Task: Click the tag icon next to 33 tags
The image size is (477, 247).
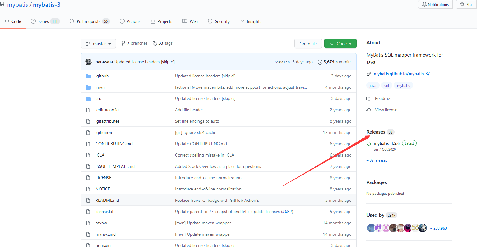Action: 155,43
